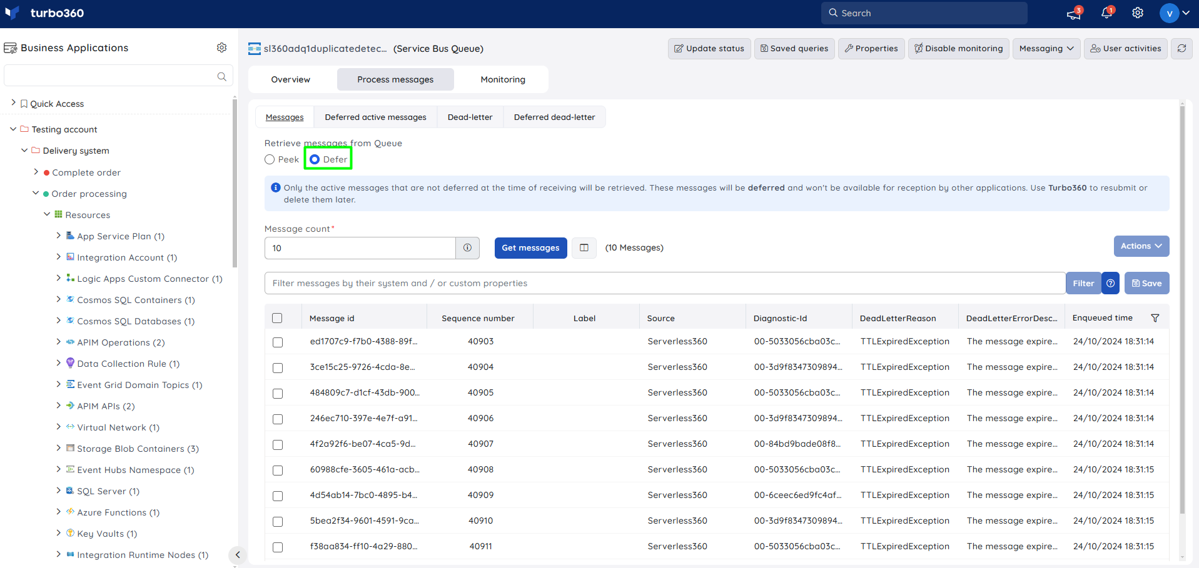Click the Azure Functions icon
The height and width of the screenshot is (568, 1199).
click(70, 512)
